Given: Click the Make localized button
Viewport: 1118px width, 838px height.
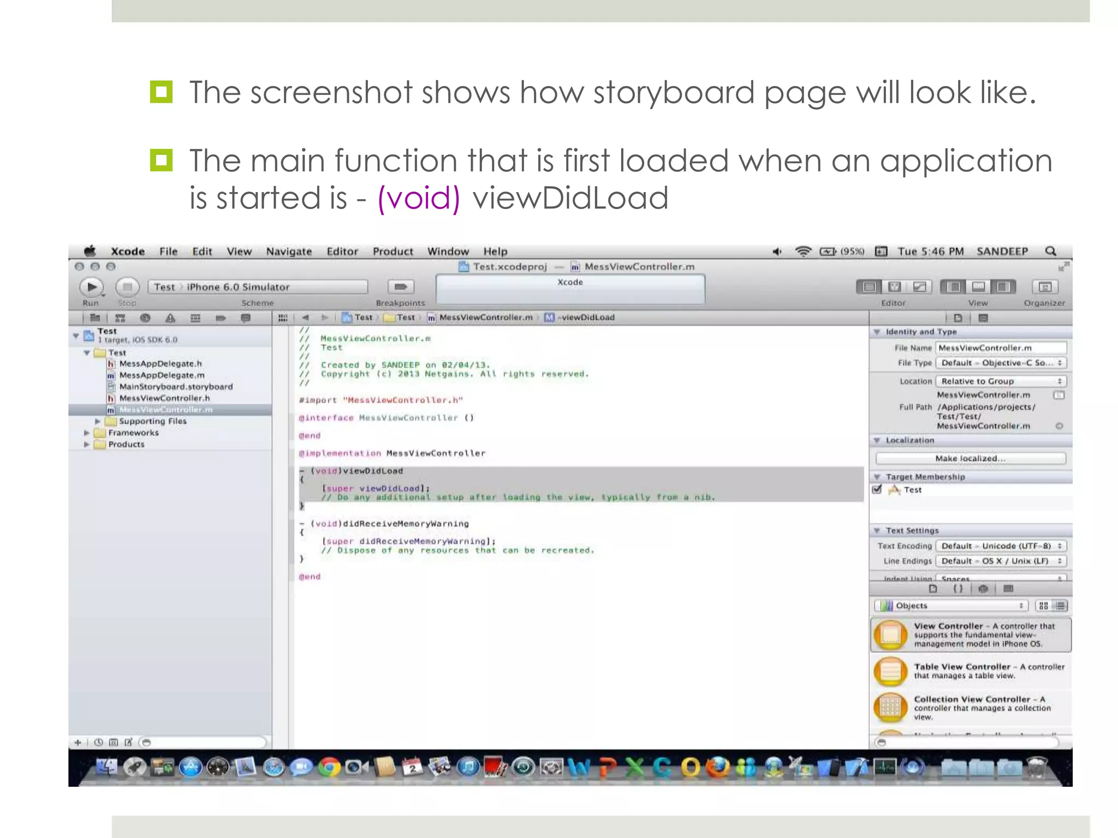Looking at the screenshot, I should [x=970, y=458].
